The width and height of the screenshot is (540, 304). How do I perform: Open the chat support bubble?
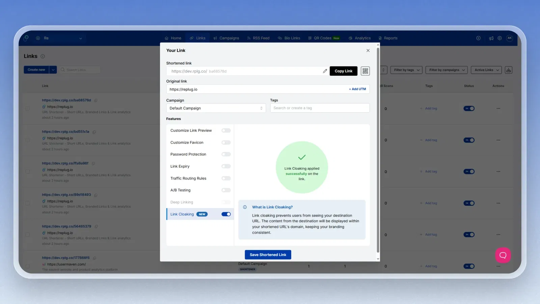pyautogui.click(x=503, y=255)
